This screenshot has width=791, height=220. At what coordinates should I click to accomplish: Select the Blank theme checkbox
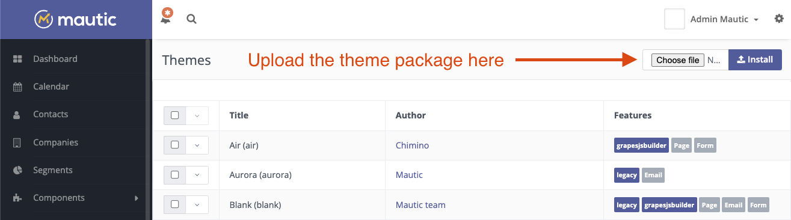click(x=175, y=204)
